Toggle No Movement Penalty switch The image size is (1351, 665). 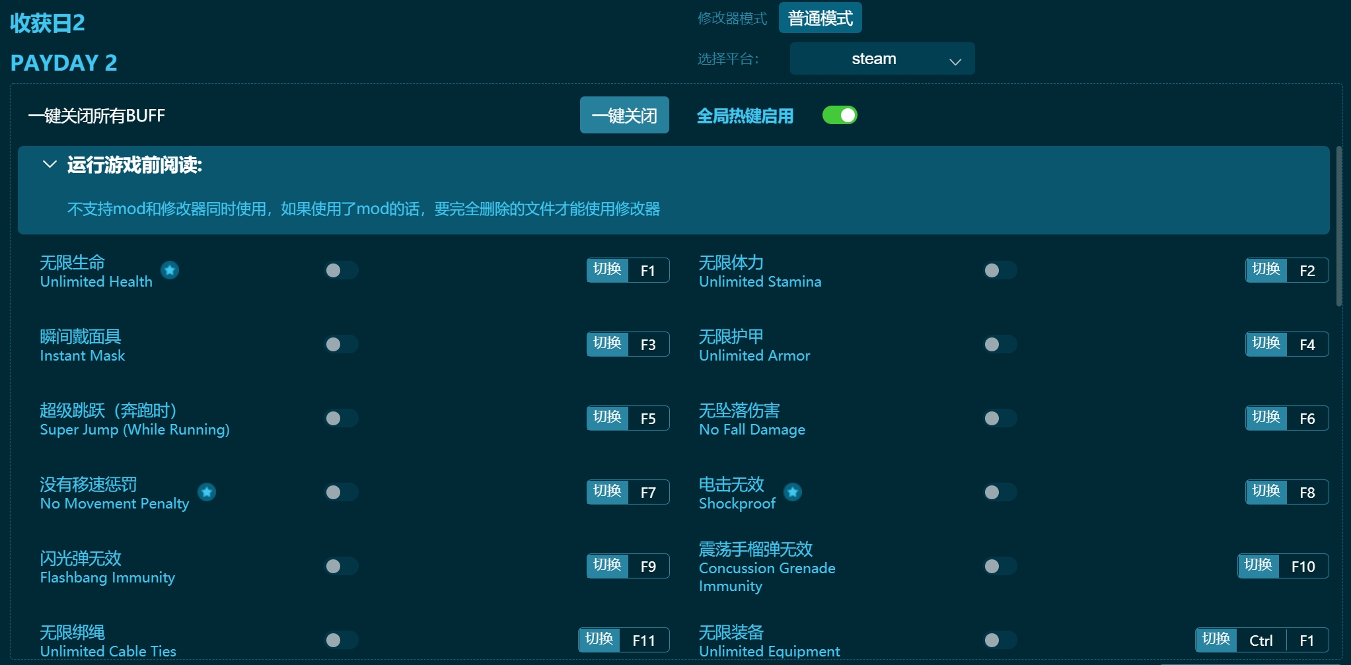point(341,492)
